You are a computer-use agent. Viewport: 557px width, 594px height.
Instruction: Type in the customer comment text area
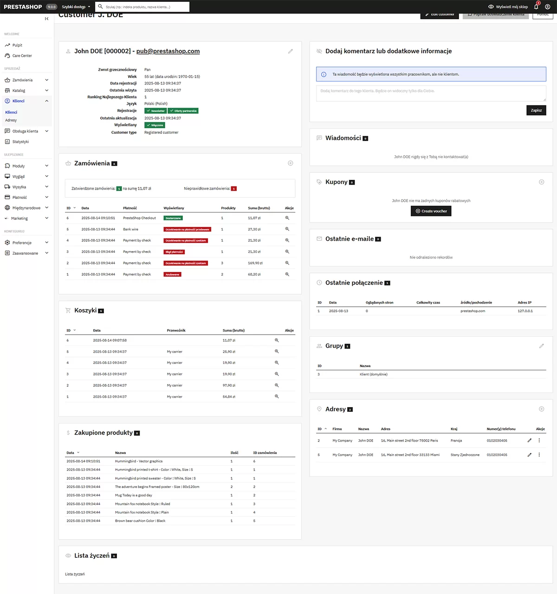click(431, 93)
